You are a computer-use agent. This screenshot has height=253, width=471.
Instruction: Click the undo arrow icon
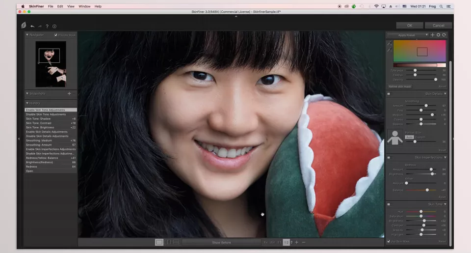click(x=32, y=26)
